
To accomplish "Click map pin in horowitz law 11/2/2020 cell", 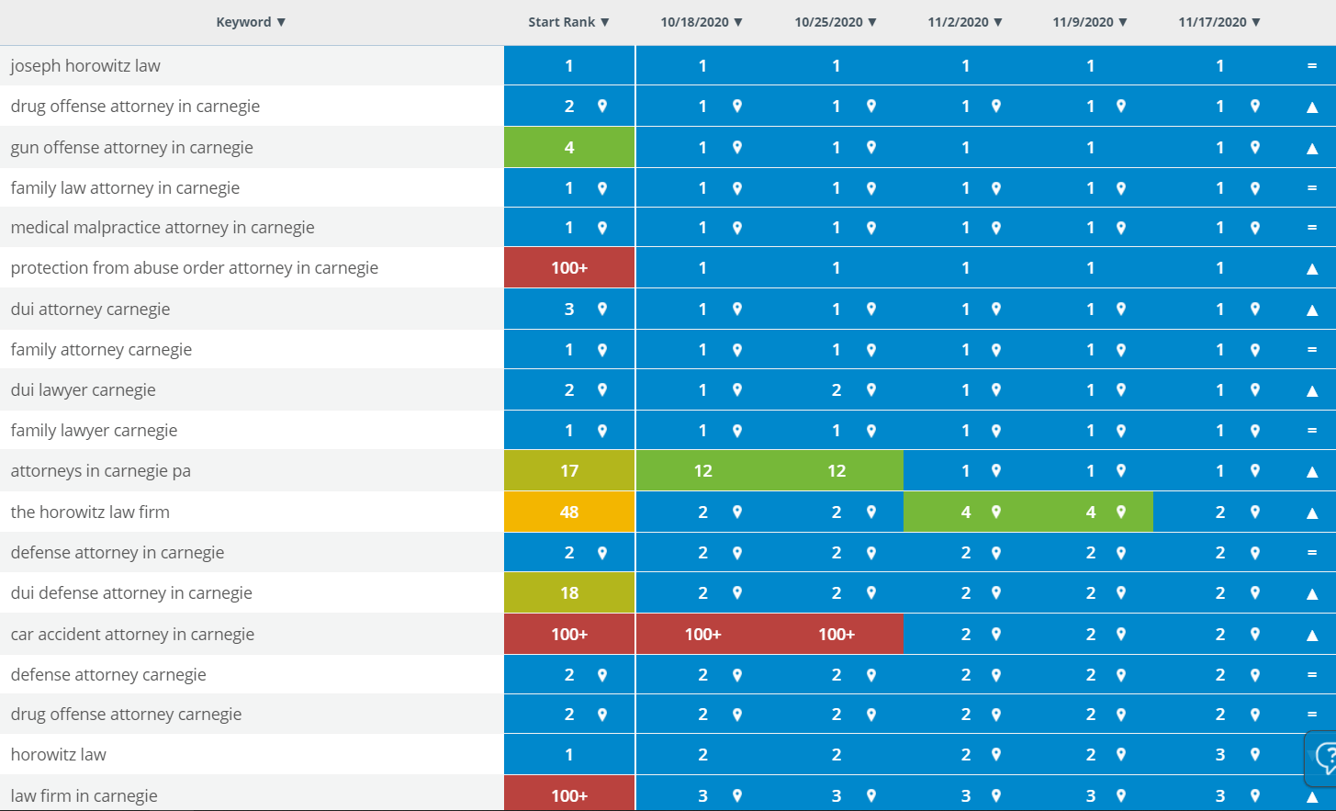I will coord(996,754).
